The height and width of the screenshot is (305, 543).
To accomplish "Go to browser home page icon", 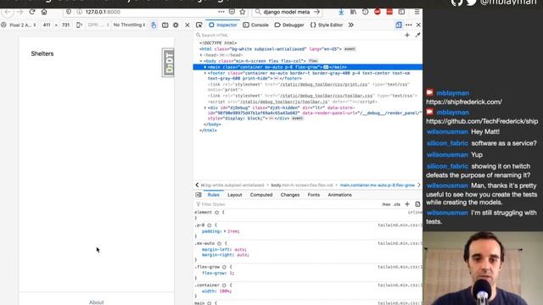I will point(44,12).
